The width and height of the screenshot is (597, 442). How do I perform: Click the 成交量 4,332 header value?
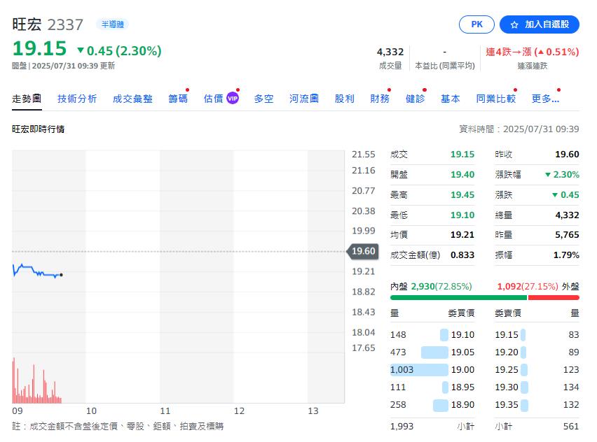(390, 52)
